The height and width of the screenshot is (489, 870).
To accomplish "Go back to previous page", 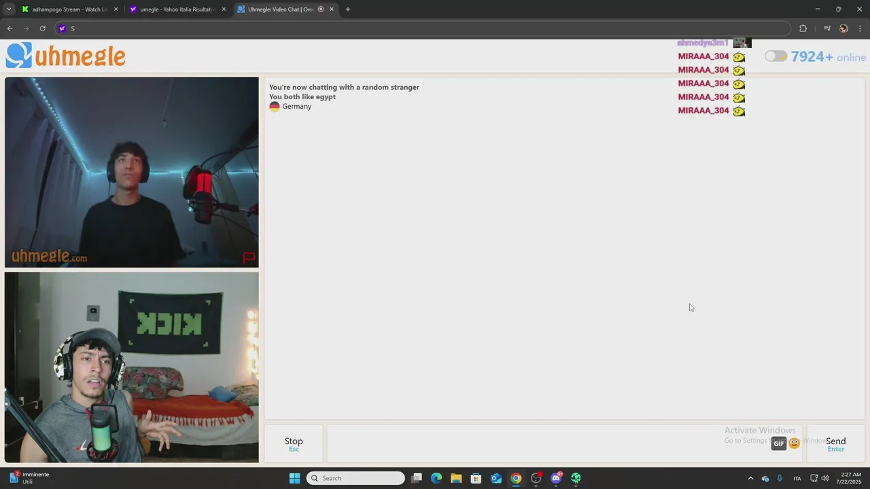I will click(x=10, y=29).
